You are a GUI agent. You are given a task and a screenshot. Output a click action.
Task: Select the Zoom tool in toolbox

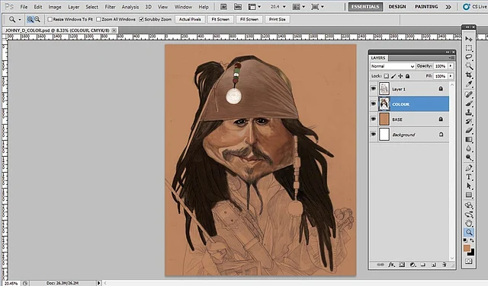(469, 232)
